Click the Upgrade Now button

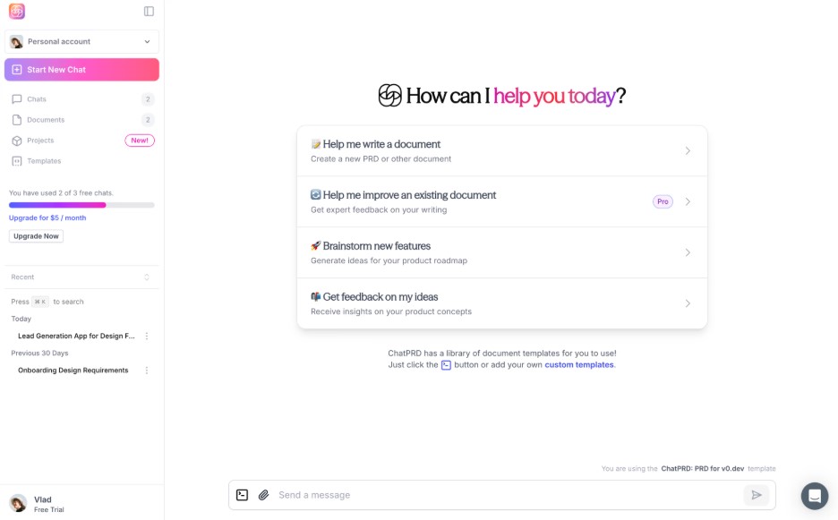[36, 236]
